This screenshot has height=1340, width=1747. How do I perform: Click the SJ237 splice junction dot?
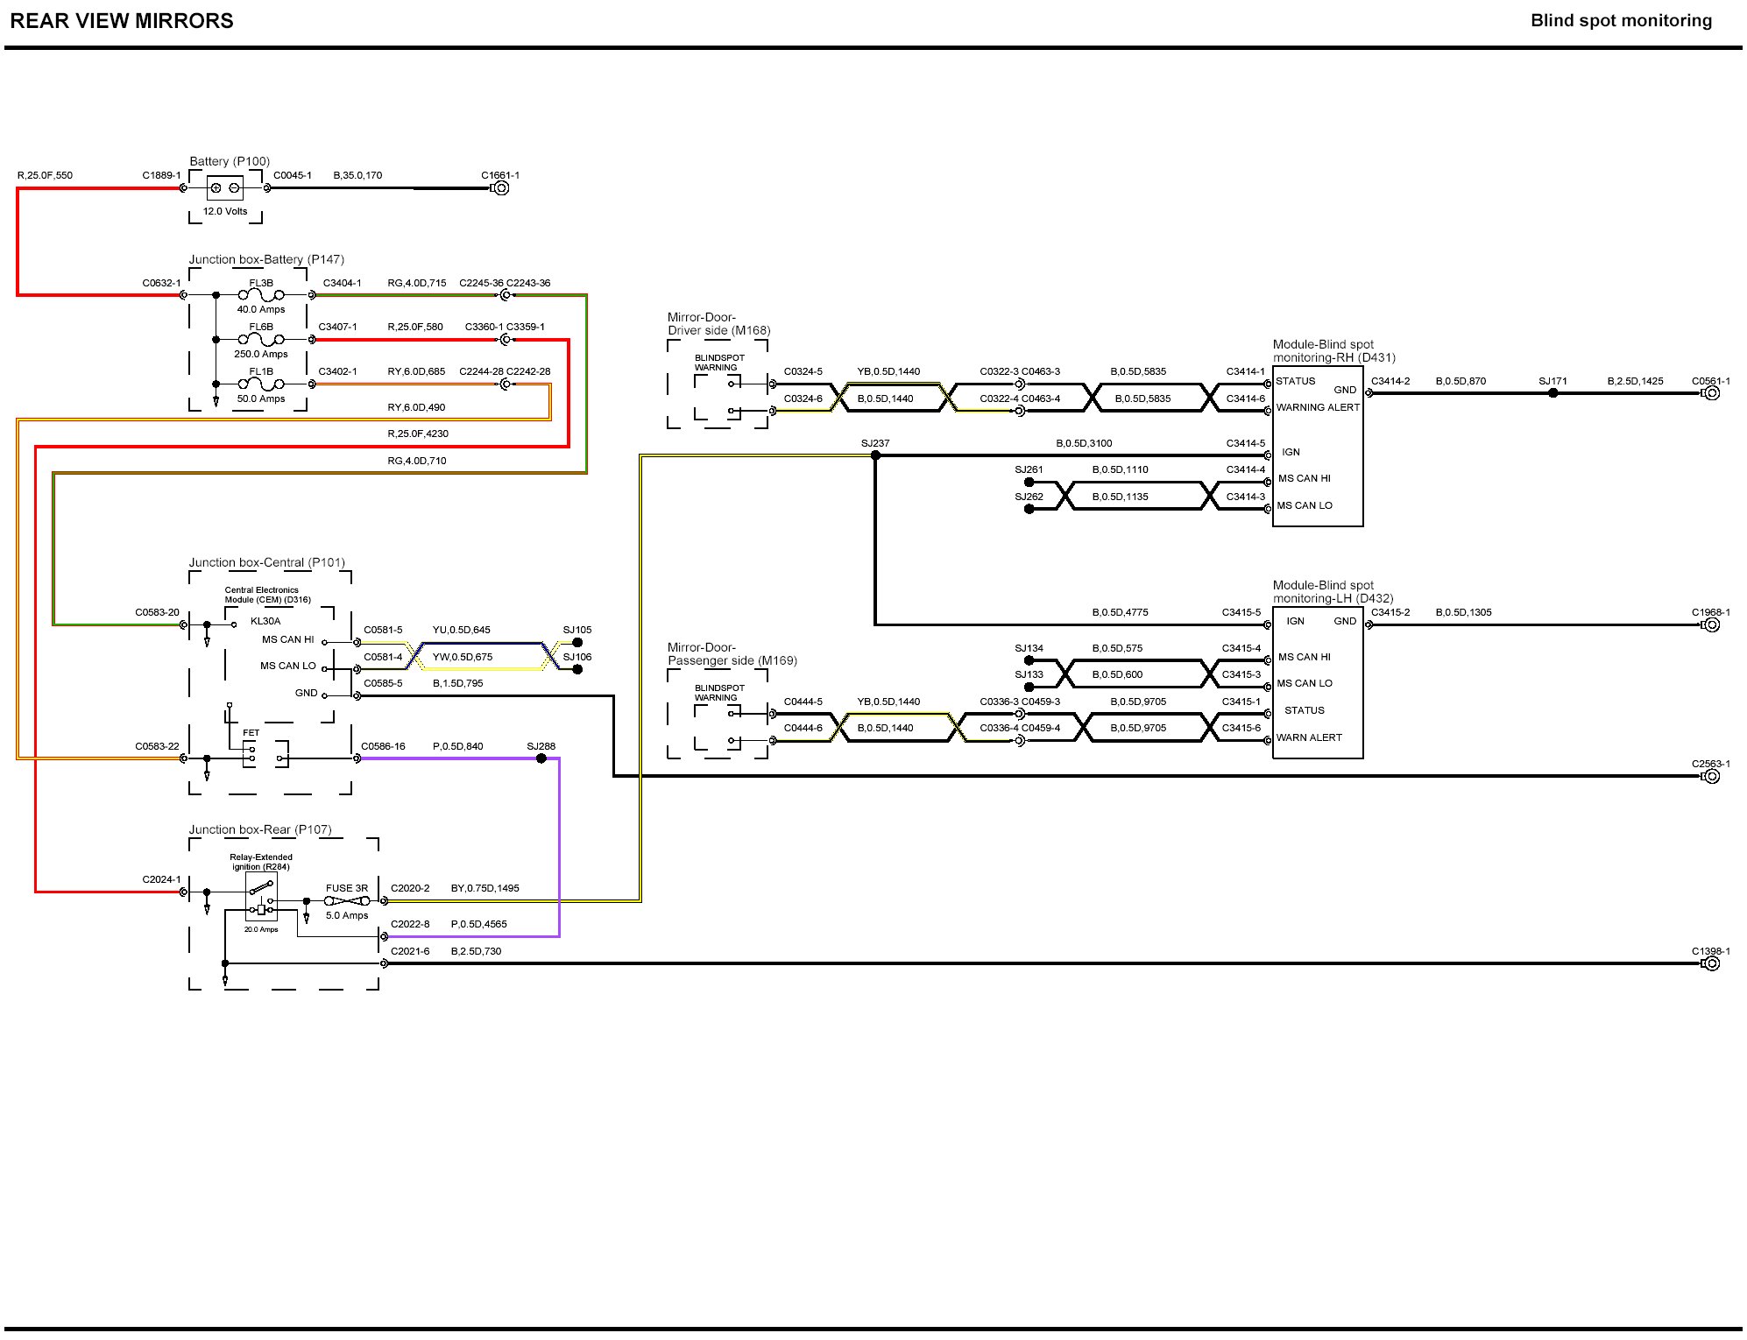(875, 455)
